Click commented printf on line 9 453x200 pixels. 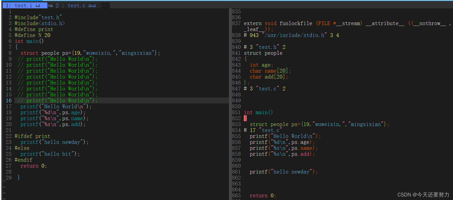point(57,59)
